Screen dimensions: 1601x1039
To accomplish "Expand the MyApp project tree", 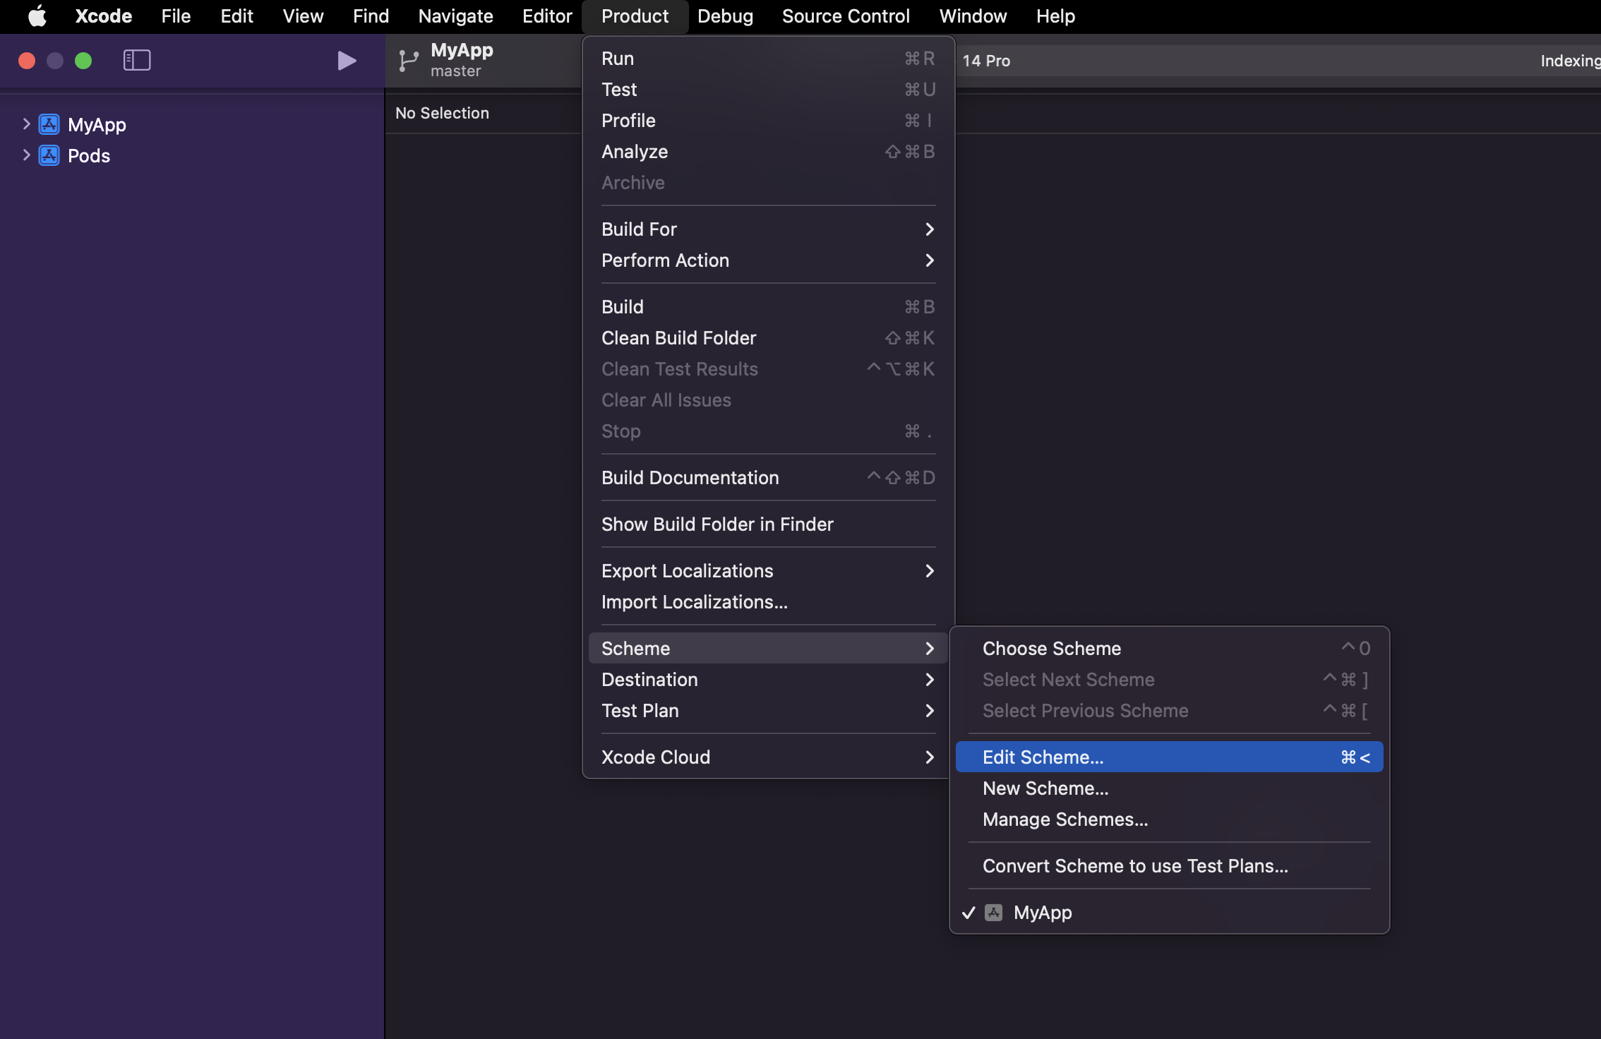I will [26, 124].
